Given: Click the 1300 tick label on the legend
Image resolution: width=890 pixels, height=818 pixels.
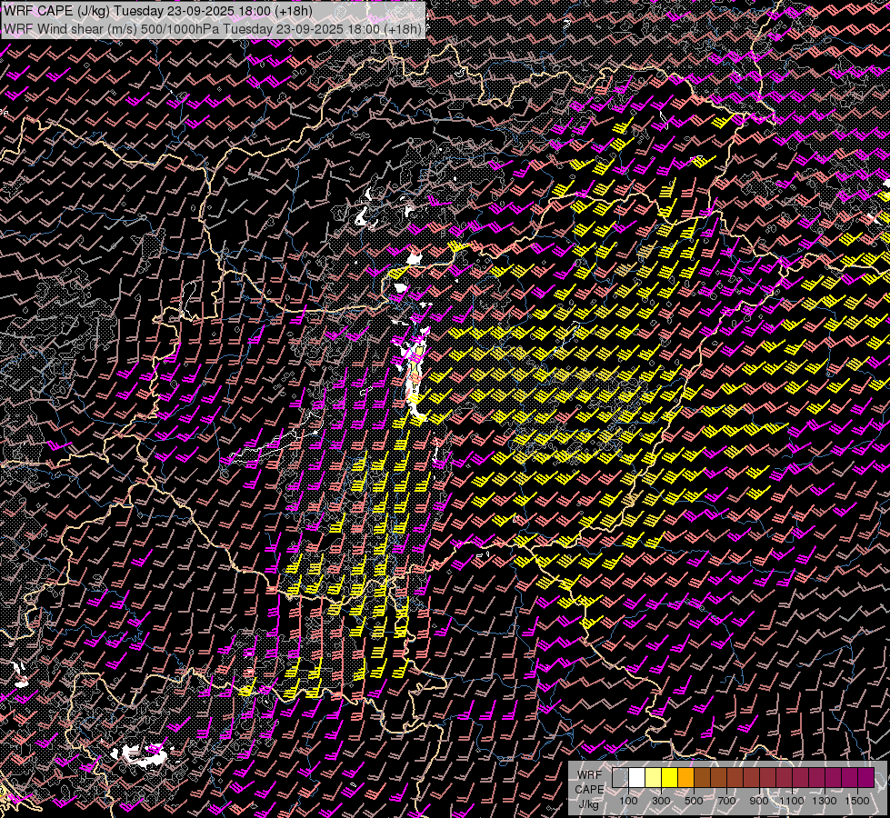Looking at the screenshot, I should click(x=825, y=801).
